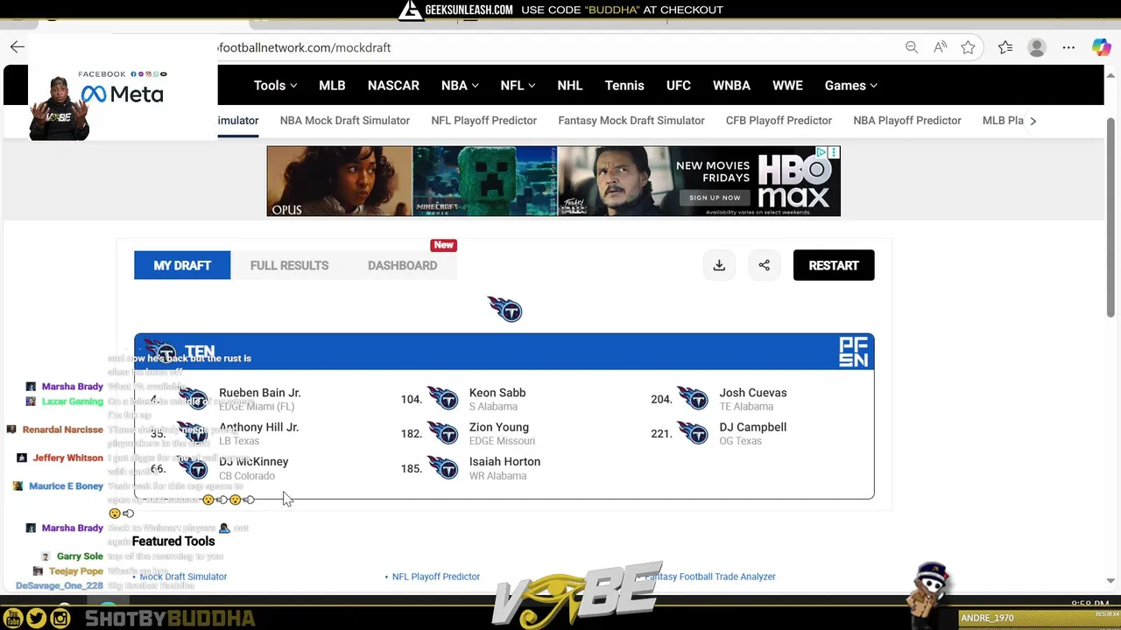Viewport: 1121px width, 630px height.
Task: Click Titans logo beside Zion Young
Action: coord(443,433)
